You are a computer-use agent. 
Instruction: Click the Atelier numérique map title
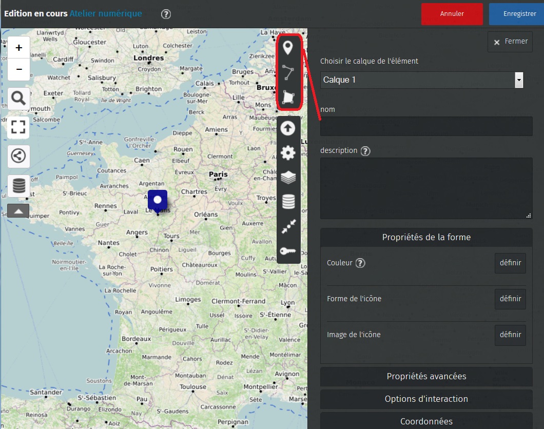coord(106,13)
